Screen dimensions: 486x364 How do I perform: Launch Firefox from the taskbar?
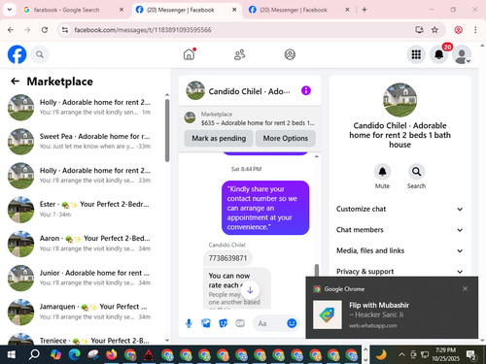tap(112, 355)
